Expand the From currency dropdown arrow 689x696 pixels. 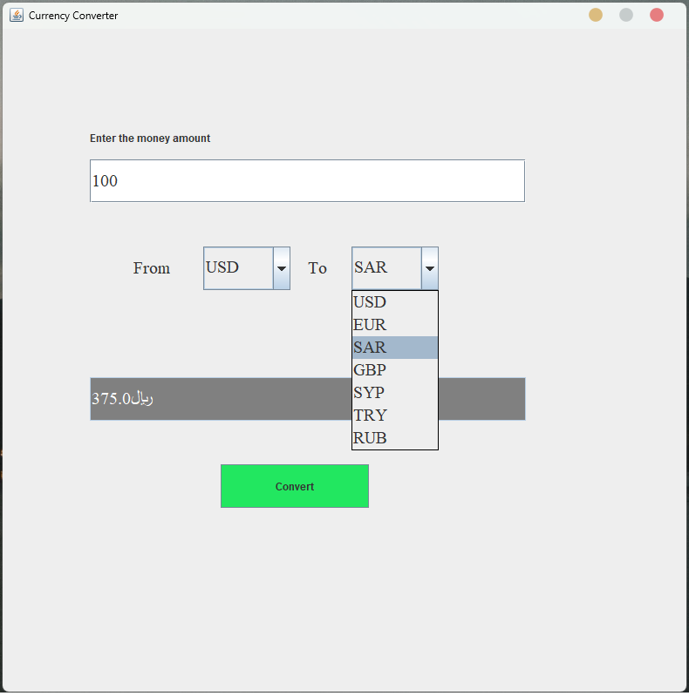coord(281,268)
